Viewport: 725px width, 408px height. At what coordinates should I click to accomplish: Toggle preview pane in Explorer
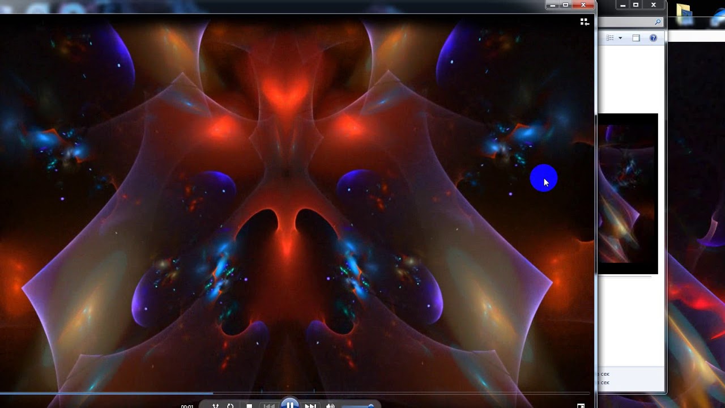tap(636, 38)
